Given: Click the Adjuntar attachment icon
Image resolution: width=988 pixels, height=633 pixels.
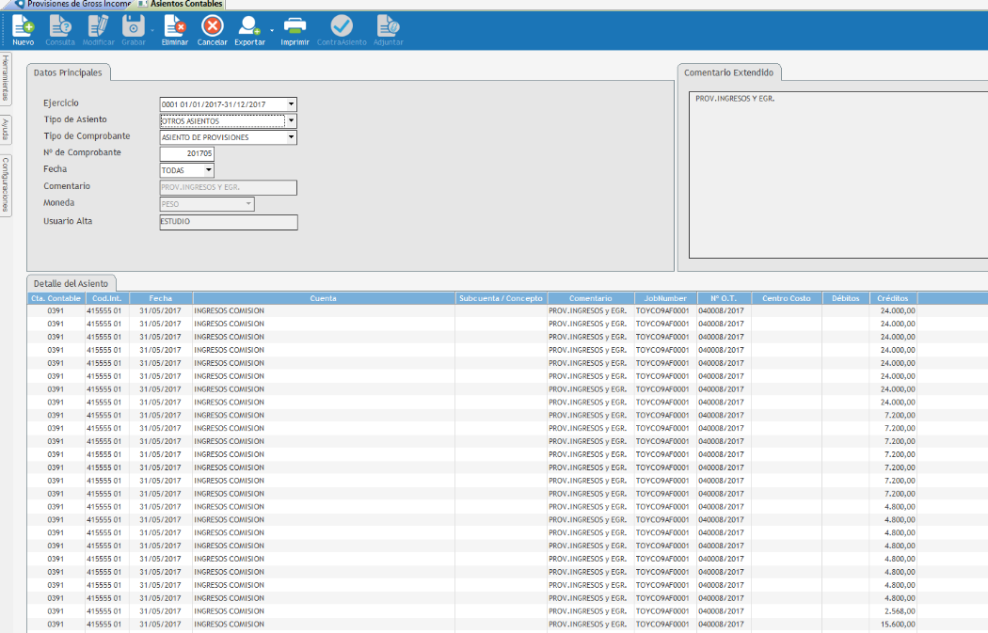Looking at the screenshot, I should pyautogui.click(x=388, y=26).
